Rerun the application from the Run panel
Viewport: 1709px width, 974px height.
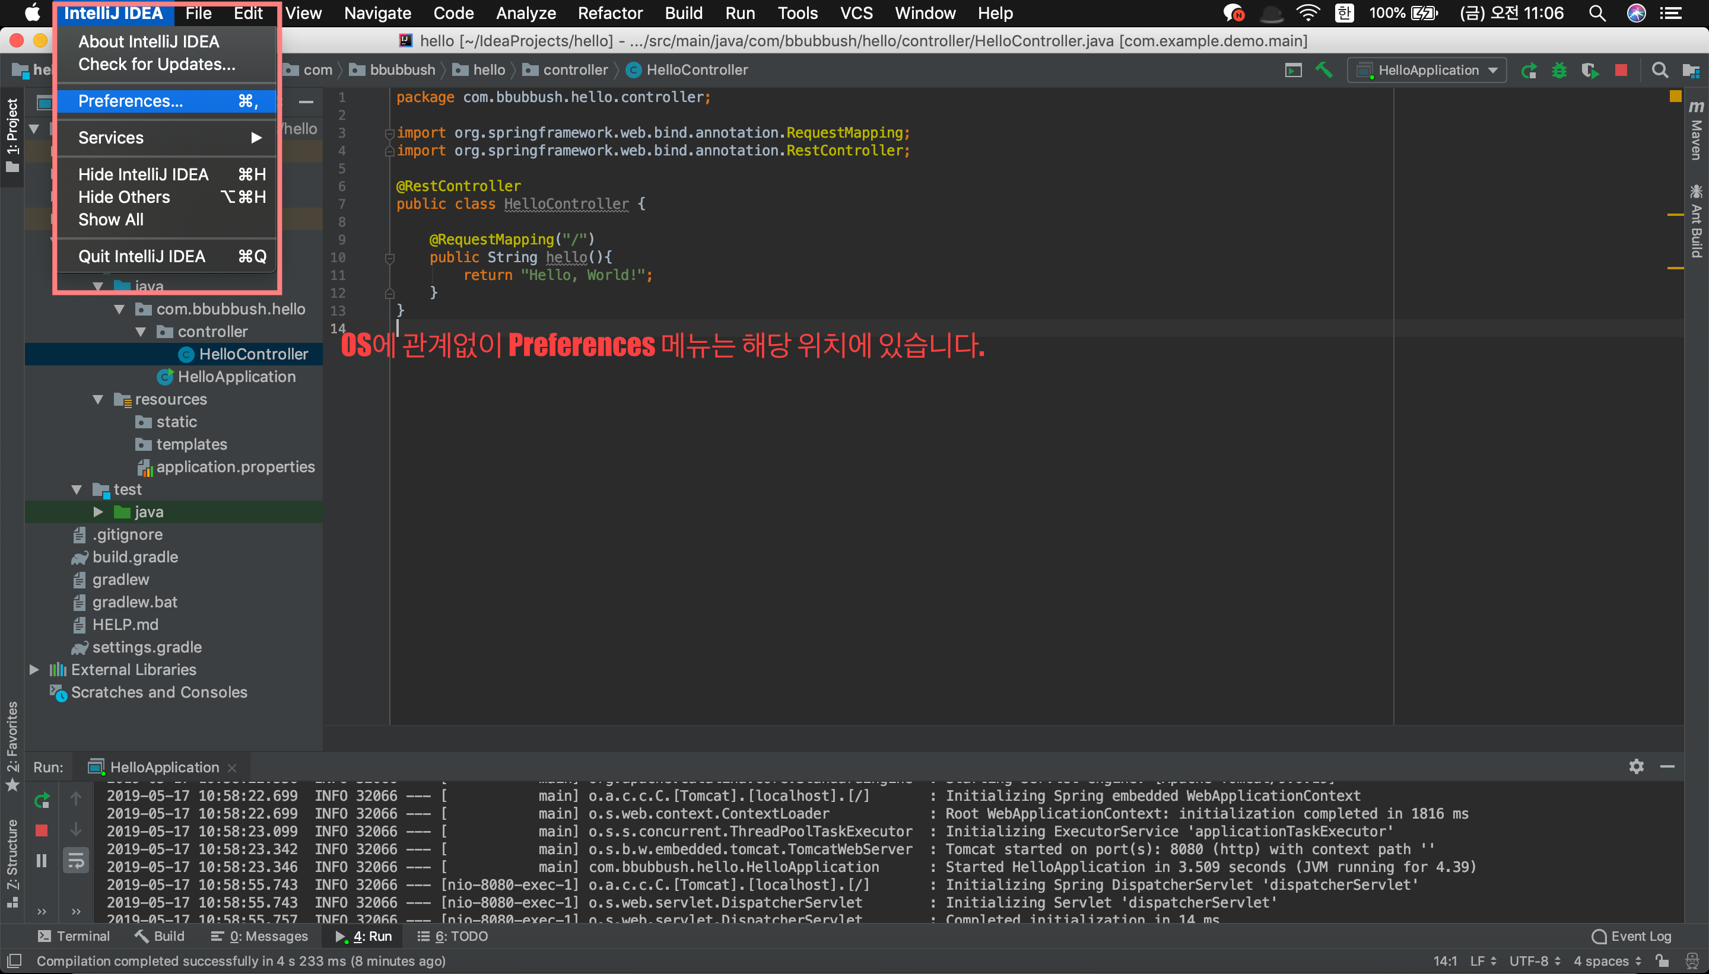[42, 800]
